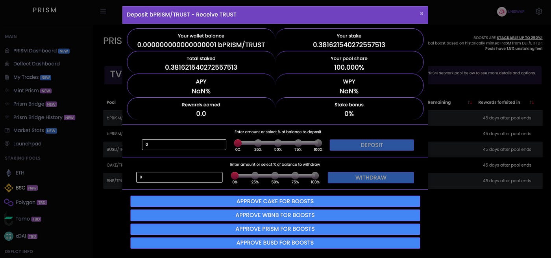Click APPROVE BUSD FOR BOOSTS
This screenshot has height=258, width=551.
(275, 243)
